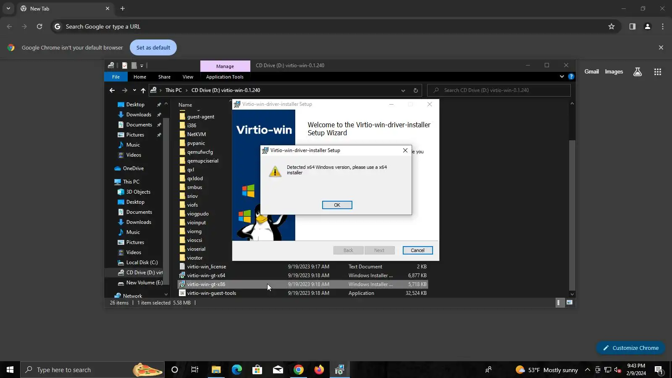Click the bookmark star icon
The height and width of the screenshot is (378, 672).
click(x=612, y=26)
